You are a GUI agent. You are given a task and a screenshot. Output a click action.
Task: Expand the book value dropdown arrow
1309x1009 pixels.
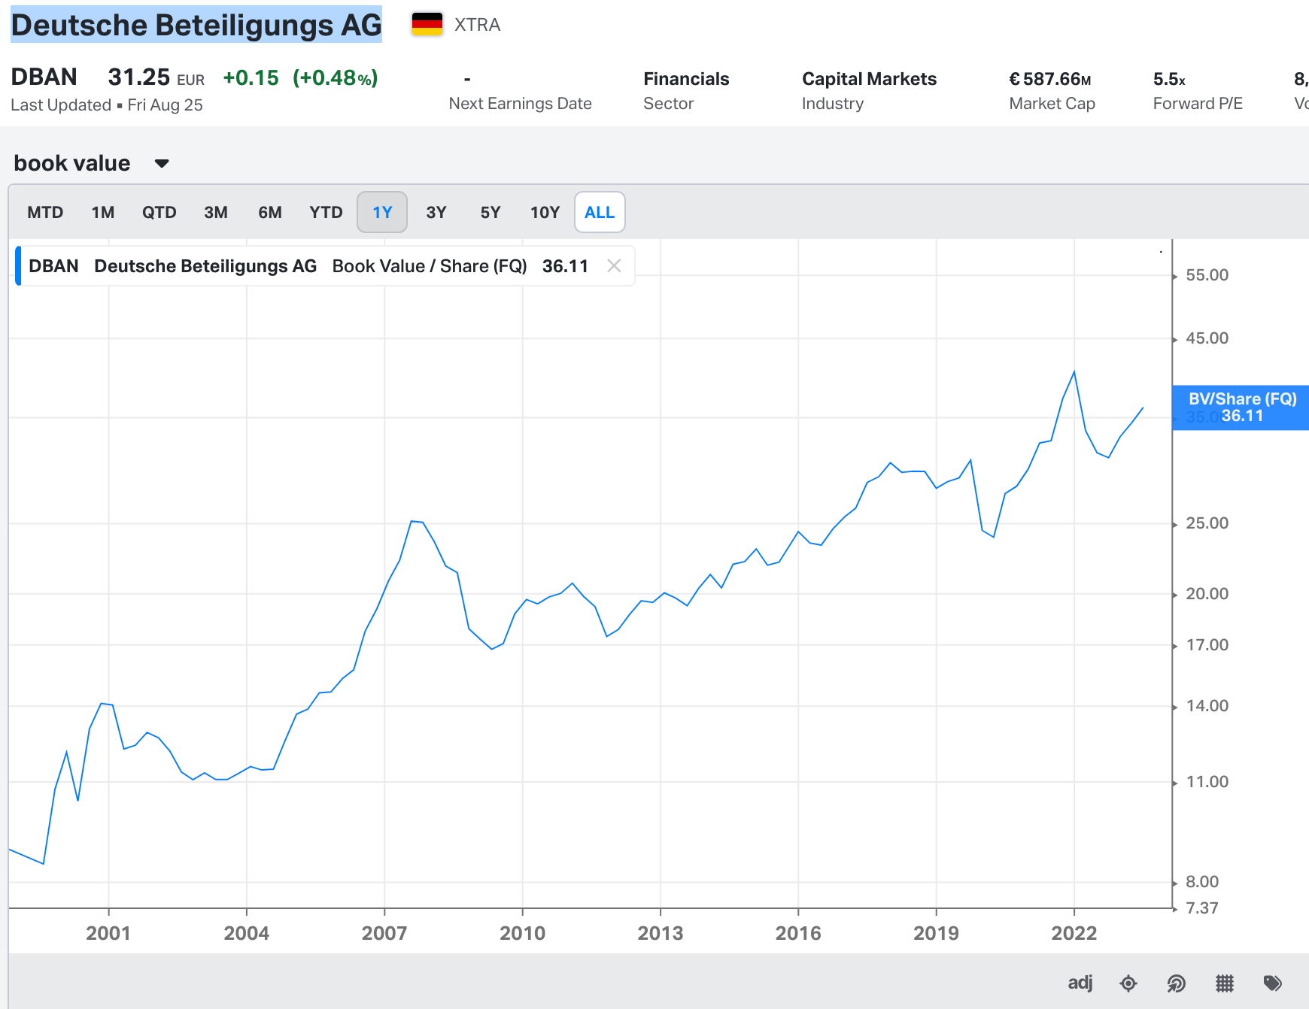click(x=162, y=163)
